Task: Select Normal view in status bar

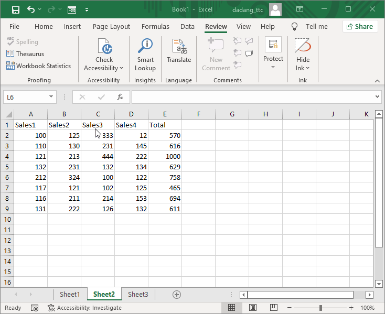Action: coord(231,308)
